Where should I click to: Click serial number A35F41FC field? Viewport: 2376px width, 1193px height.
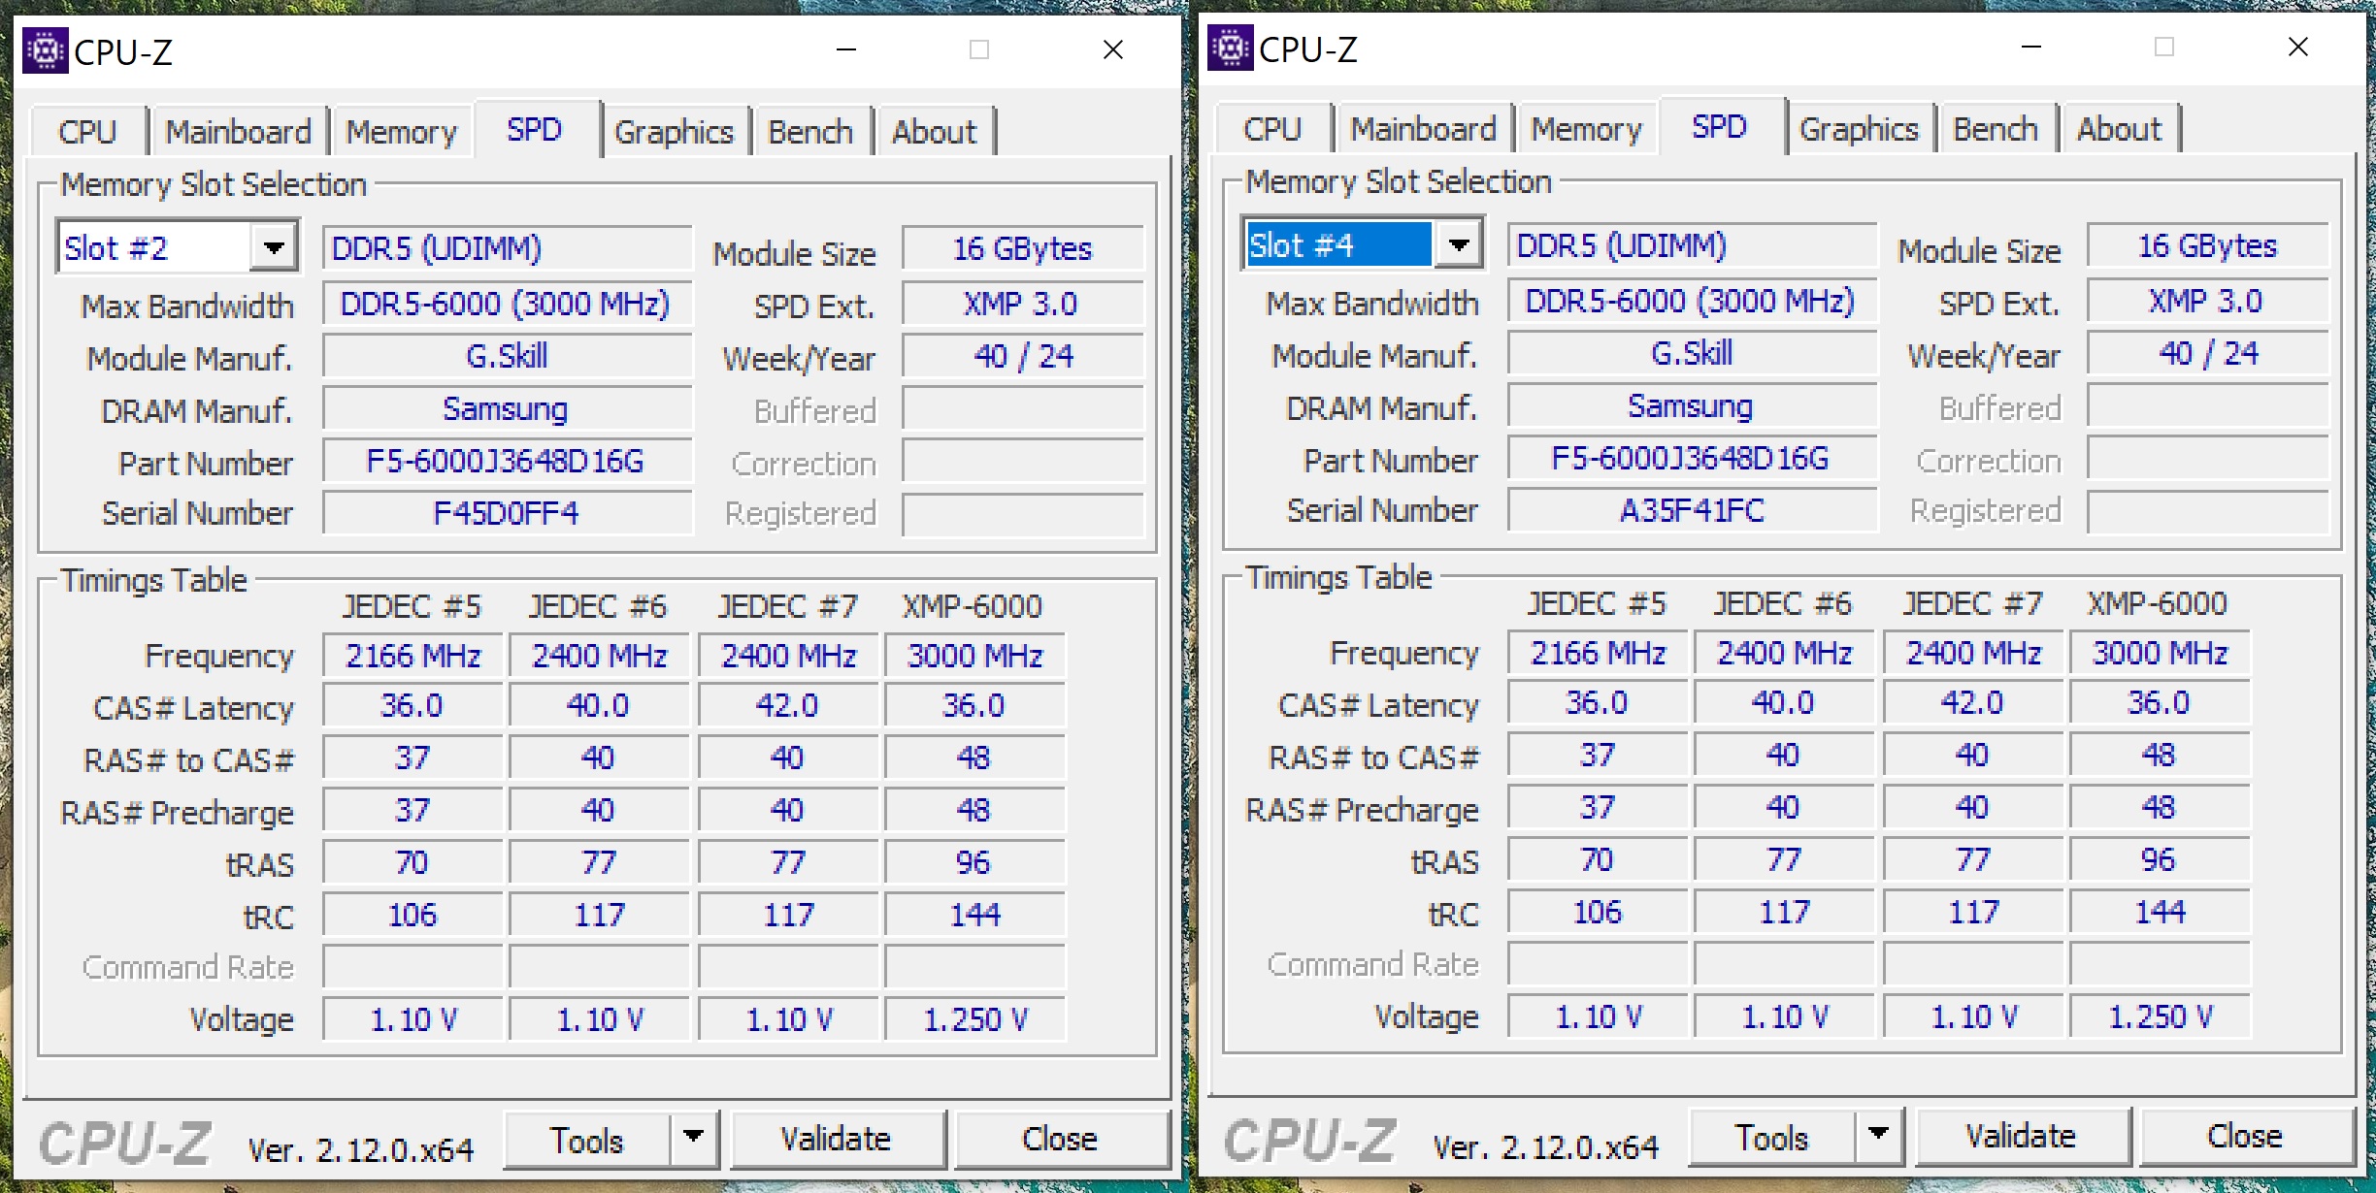point(1693,510)
